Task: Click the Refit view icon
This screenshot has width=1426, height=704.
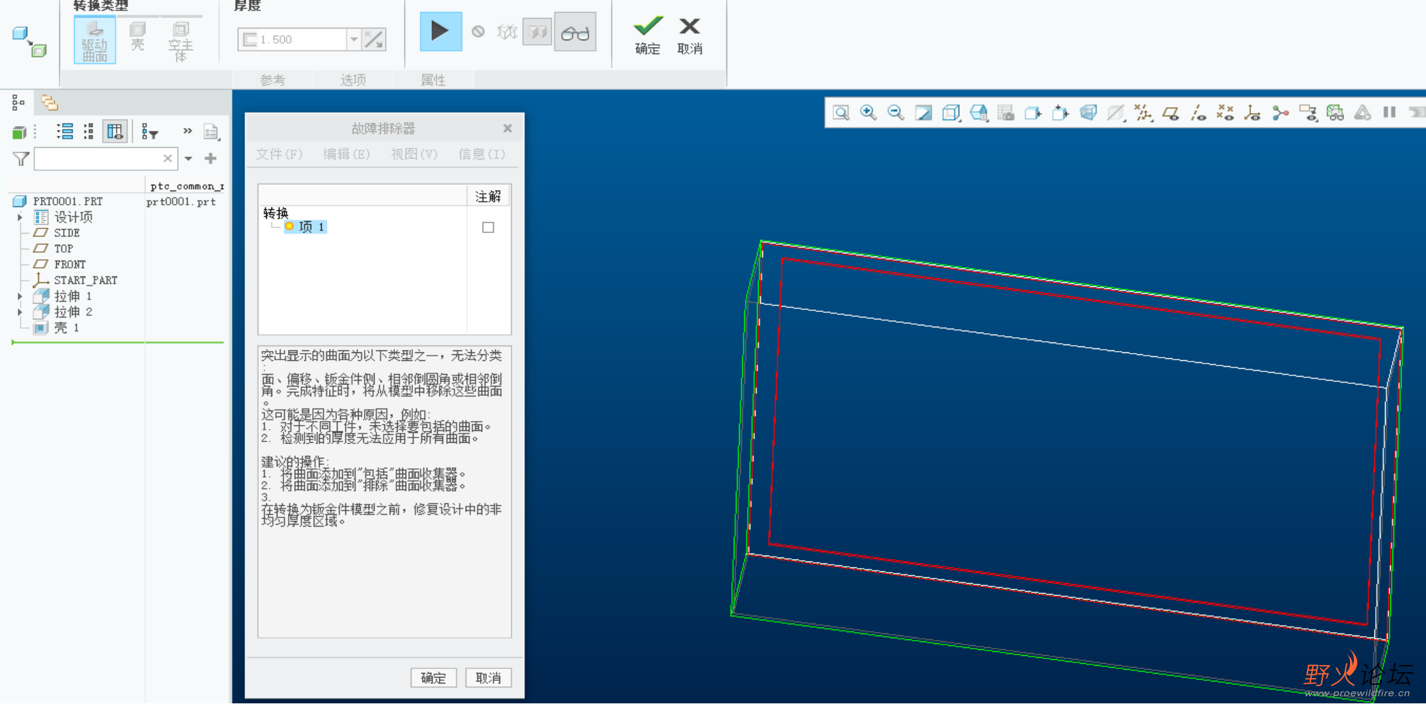Action: click(x=841, y=113)
